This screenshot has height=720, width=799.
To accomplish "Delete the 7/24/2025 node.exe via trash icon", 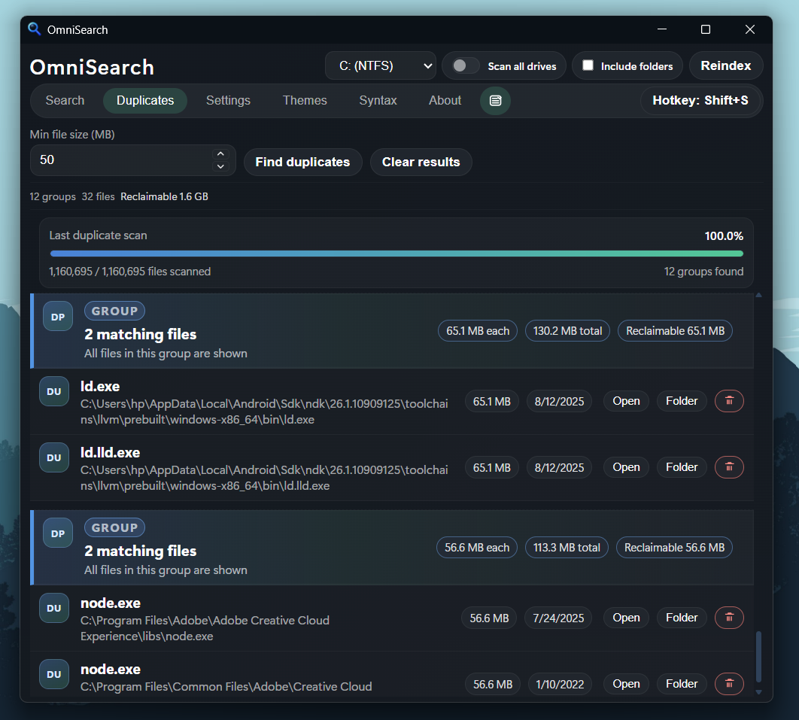I will click(729, 618).
